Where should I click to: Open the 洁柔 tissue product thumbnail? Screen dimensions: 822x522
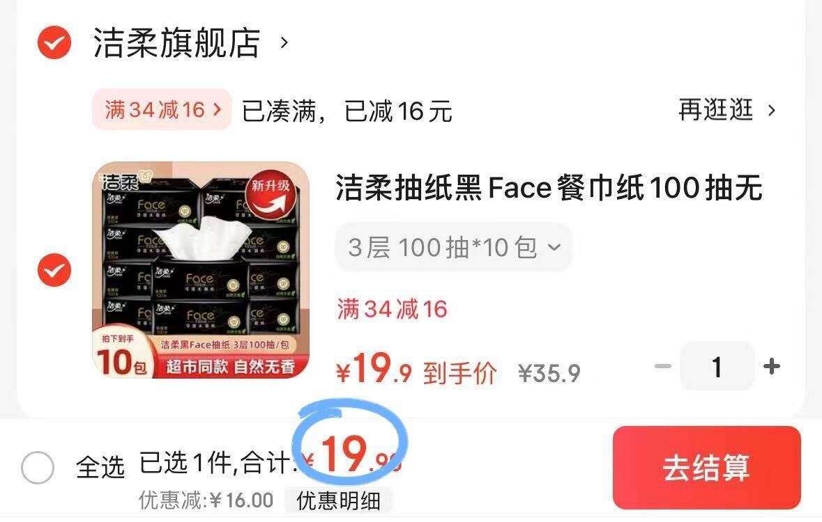[x=201, y=270]
